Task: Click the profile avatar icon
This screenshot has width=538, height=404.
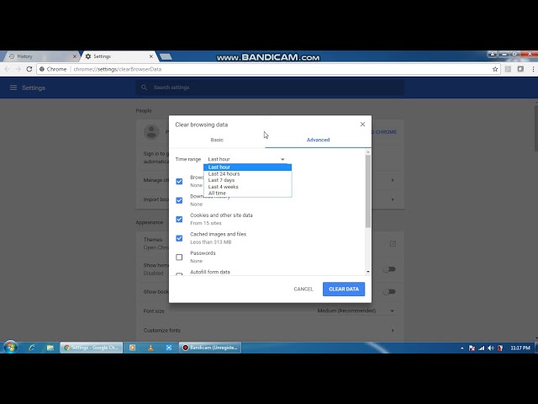Action: point(151,132)
